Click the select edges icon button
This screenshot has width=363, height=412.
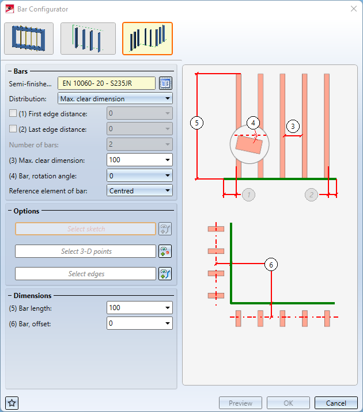[x=165, y=274]
